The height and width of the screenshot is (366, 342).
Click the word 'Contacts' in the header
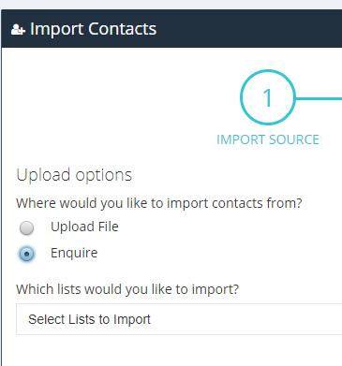coord(122,29)
